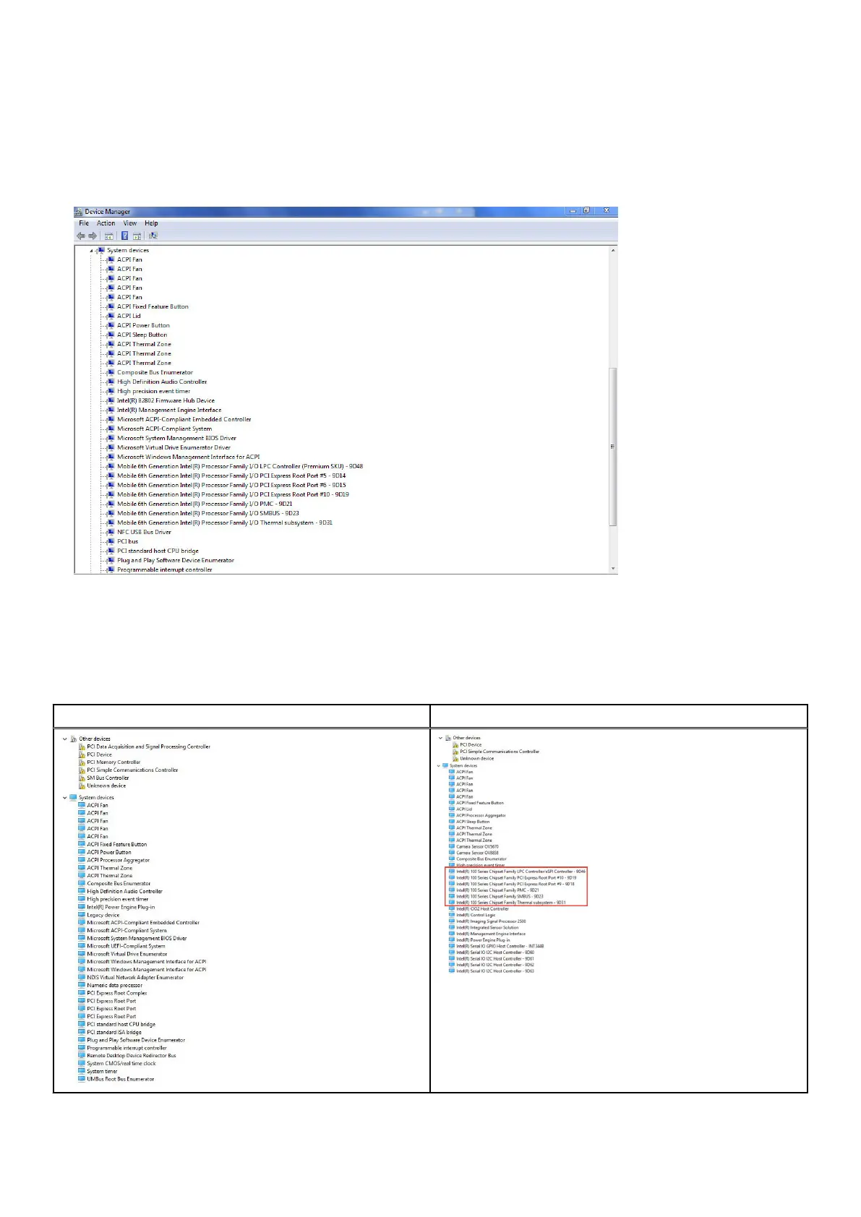
Task: Select PCI bus in top Device Manager window
Action: click(x=127, y=541)
